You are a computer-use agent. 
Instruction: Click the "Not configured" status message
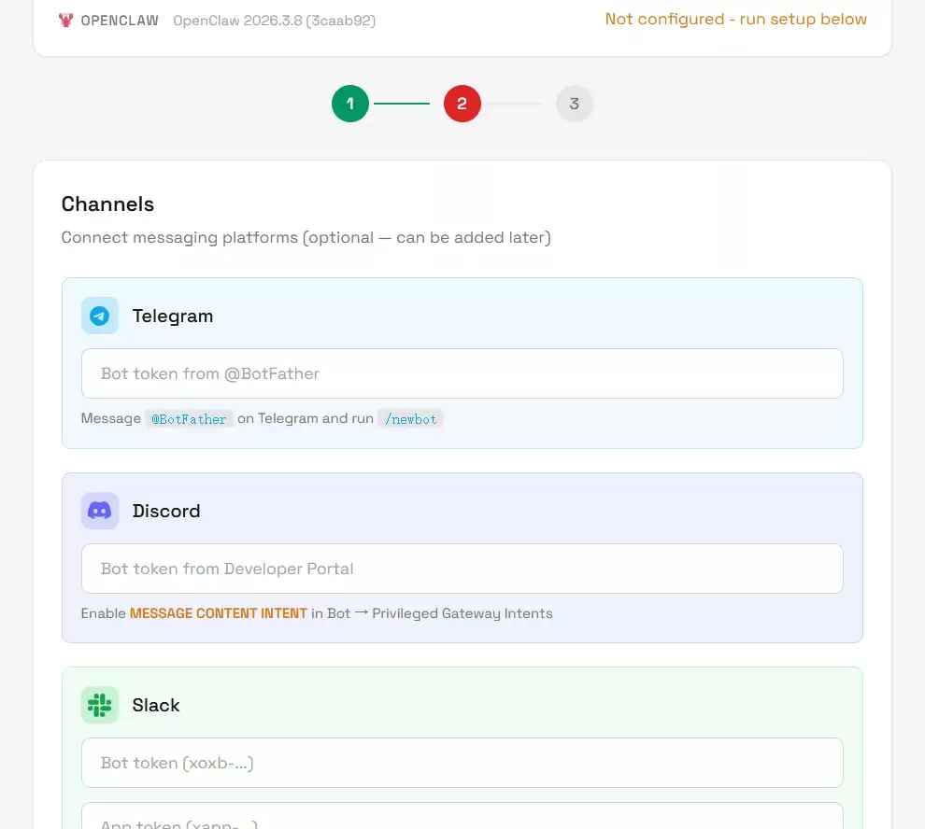(x=735, y=19)
